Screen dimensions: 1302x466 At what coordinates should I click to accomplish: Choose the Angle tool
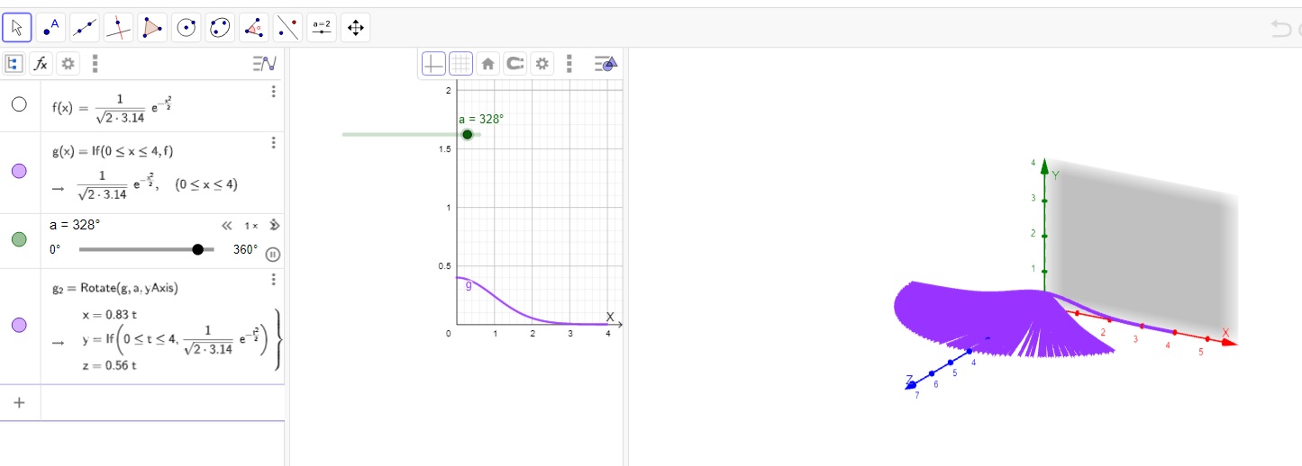(254, 28)
